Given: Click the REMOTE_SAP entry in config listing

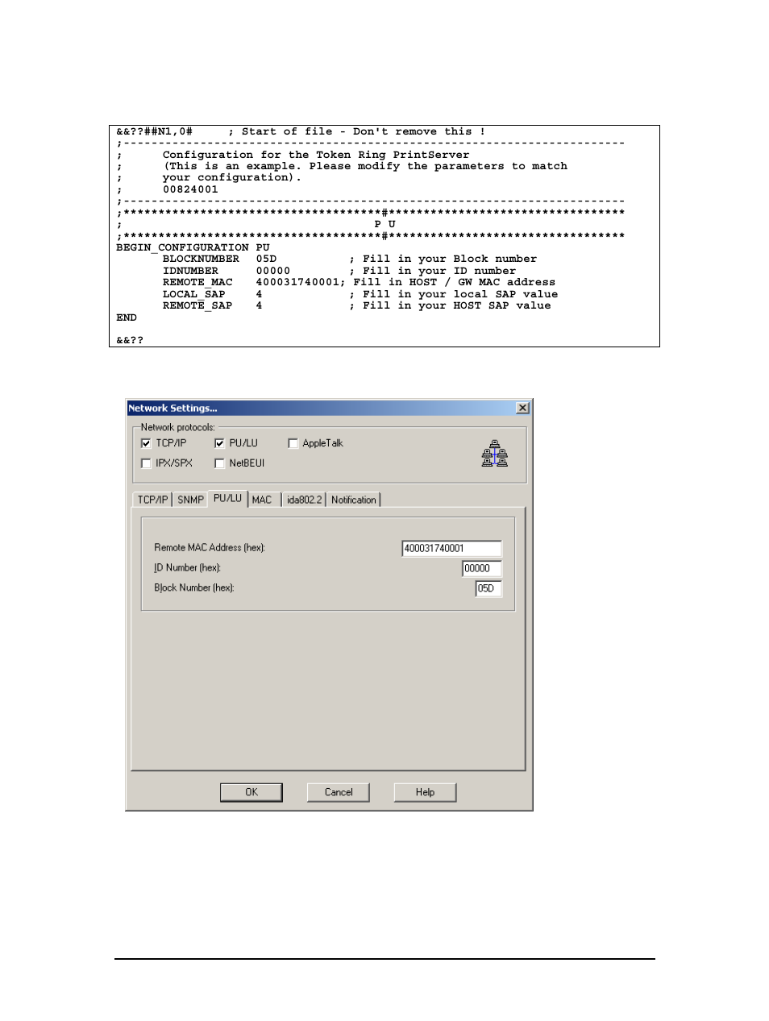Looking at the screenshot, I should pos(197,305).
